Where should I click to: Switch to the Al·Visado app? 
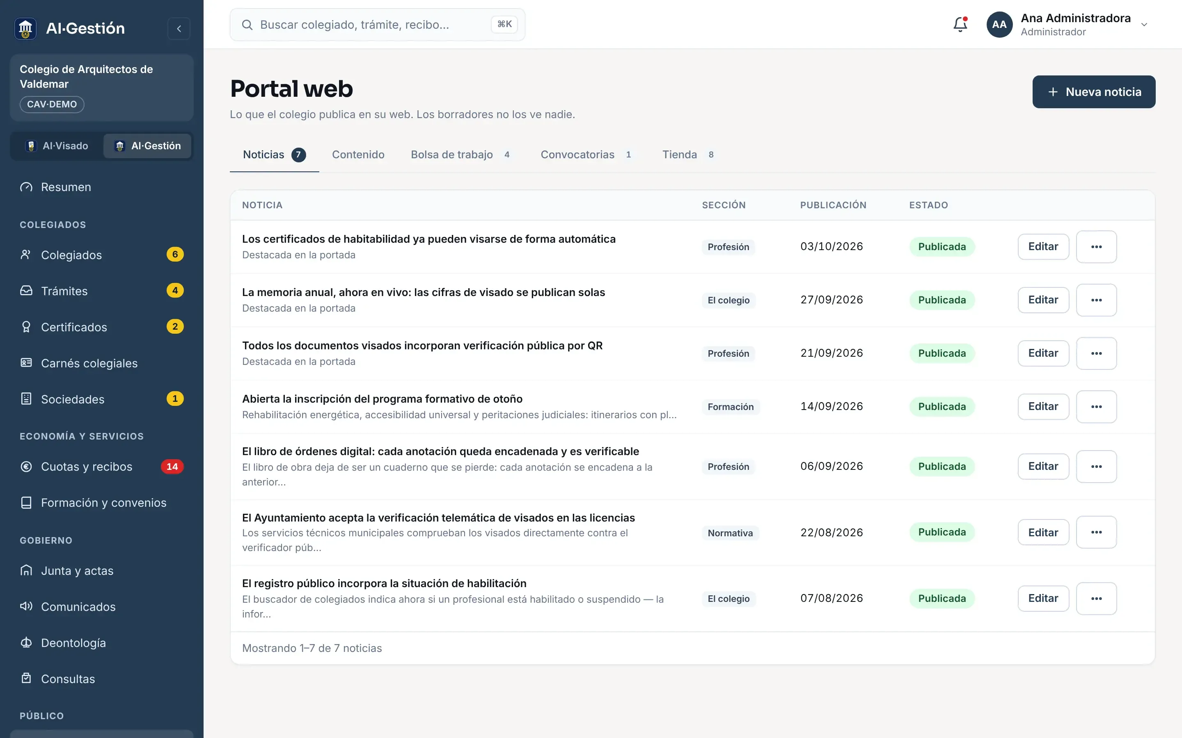tap(57, 146)
